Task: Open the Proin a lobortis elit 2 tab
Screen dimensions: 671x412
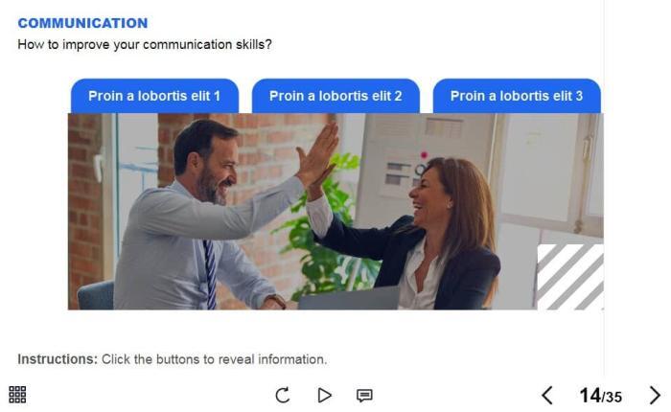Action: [335, 96]
